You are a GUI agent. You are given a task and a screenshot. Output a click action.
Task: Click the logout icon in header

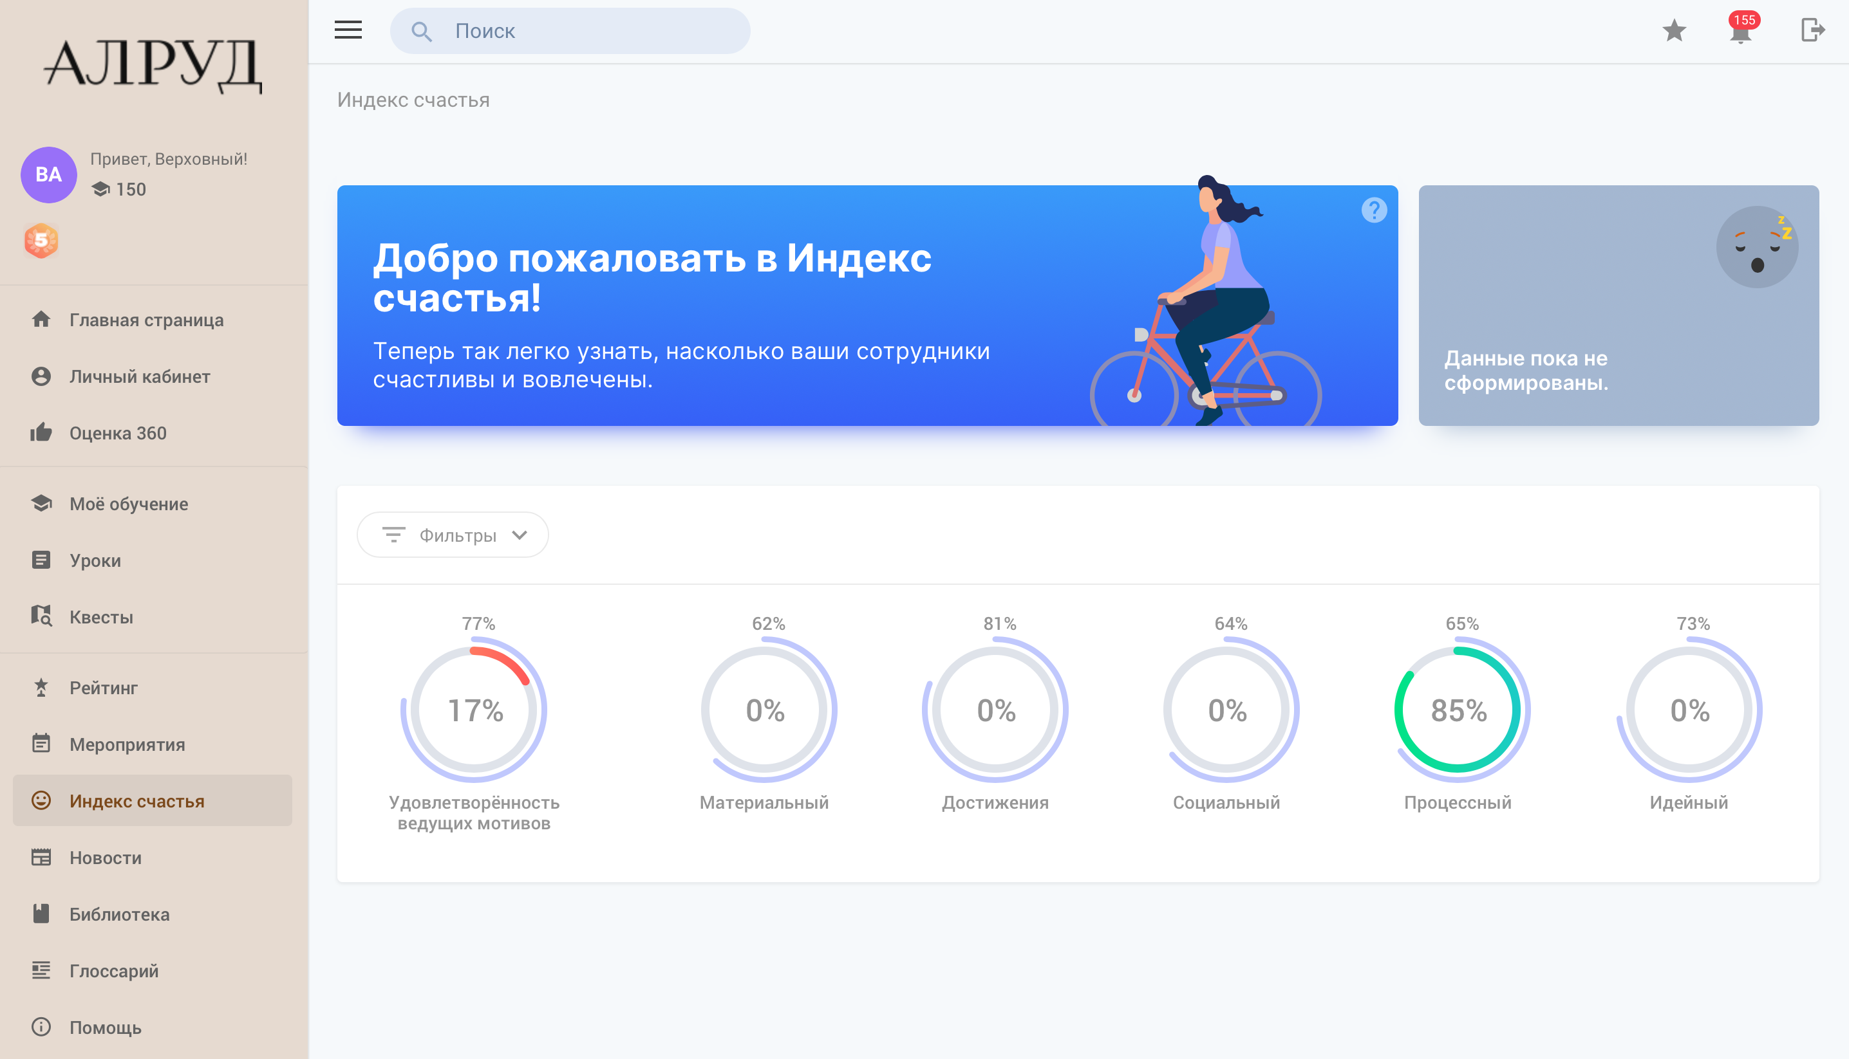1812,30
